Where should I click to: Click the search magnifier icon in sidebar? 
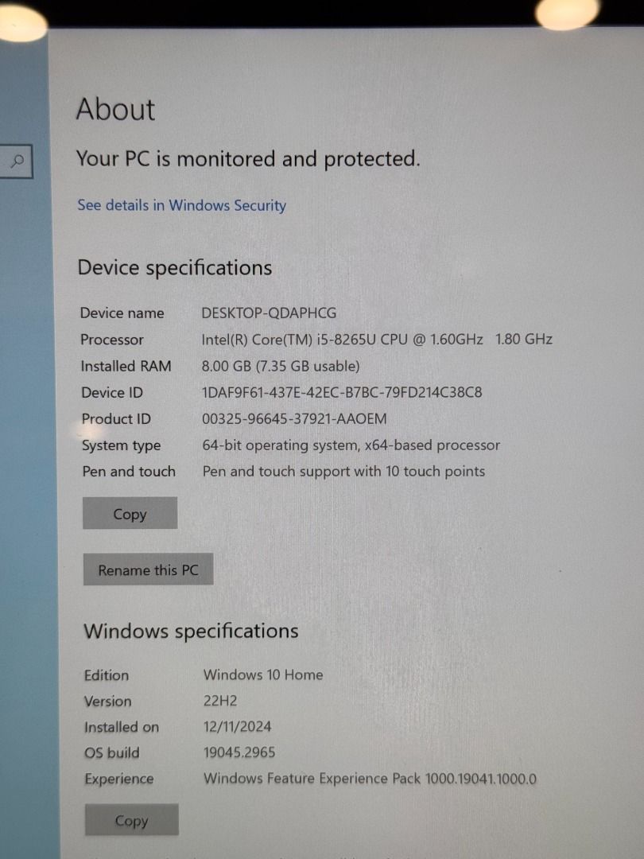(x=18, y=161)
